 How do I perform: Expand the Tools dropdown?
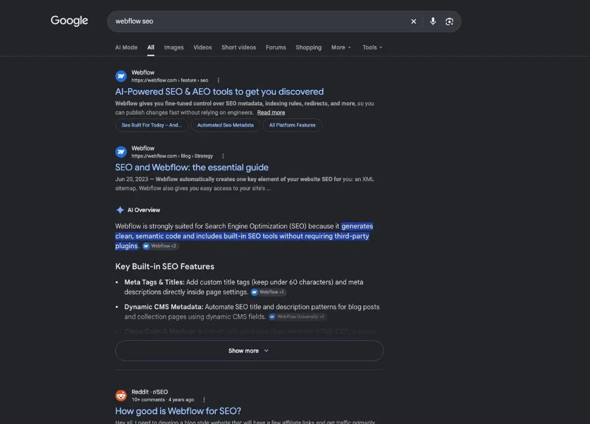tap(372, 48)
